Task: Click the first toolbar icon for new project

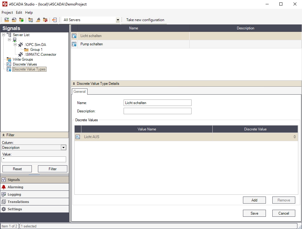Action: point(6,20)
